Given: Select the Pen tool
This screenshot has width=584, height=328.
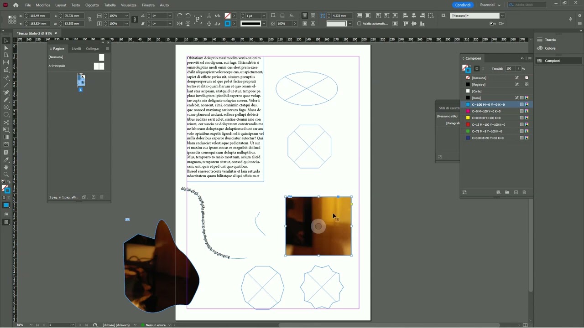Looking at the screenshot, I should click(x=6, y=92).
